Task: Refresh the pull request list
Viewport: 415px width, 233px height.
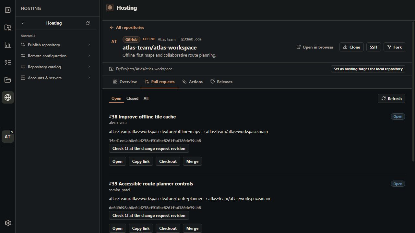Action: (x=391, y=99)
